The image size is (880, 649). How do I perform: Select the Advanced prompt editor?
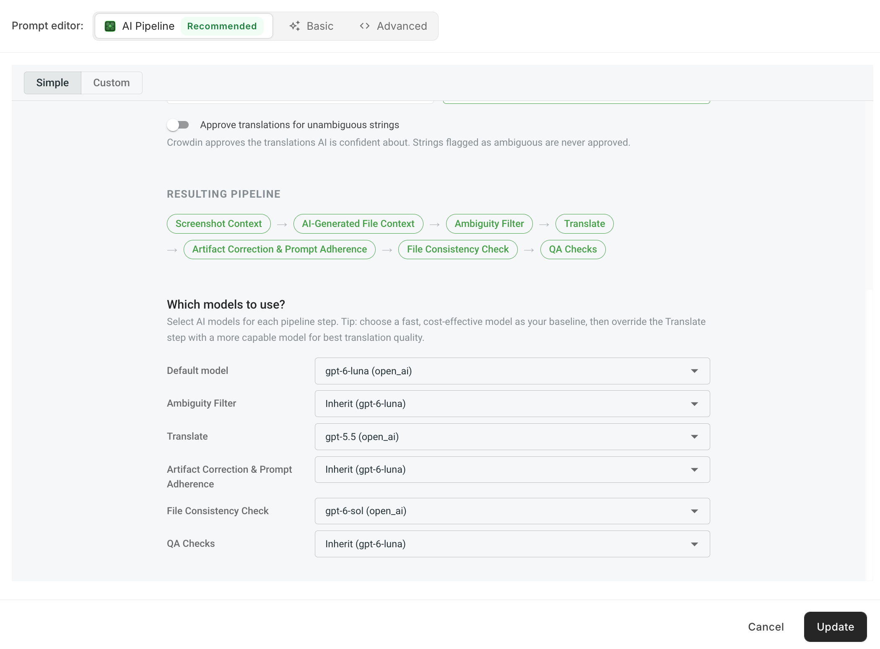pos(393,26)
